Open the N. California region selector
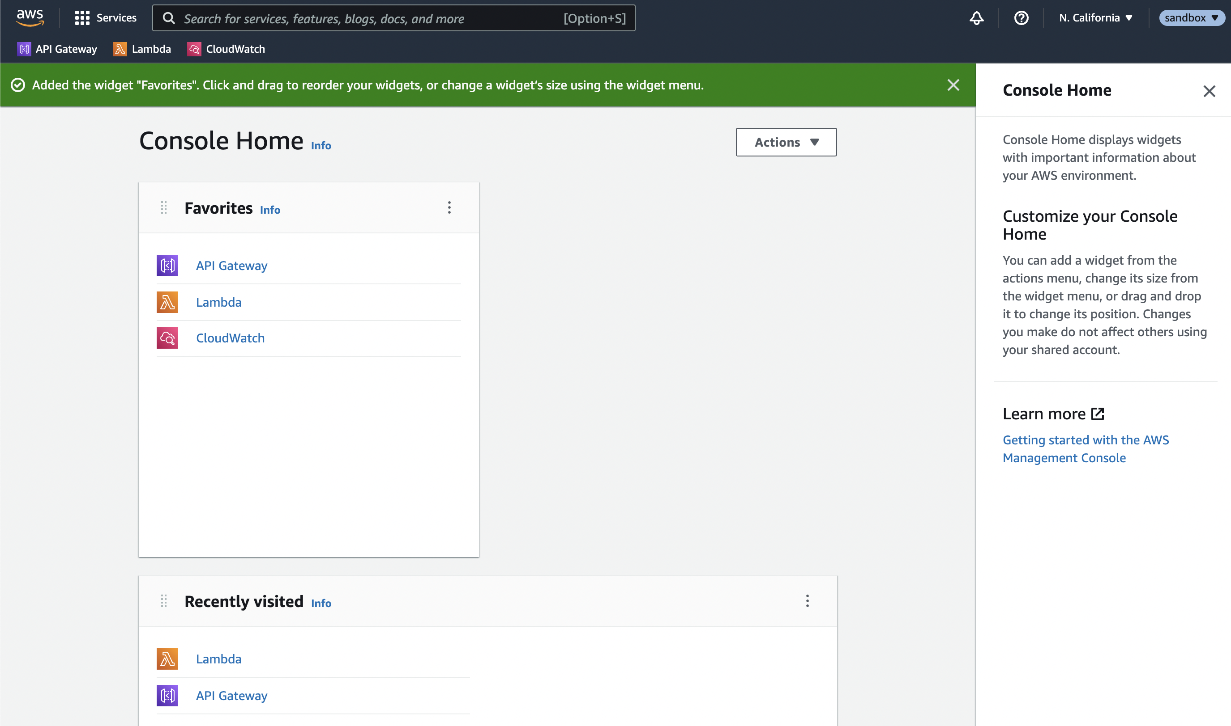 1096,17
